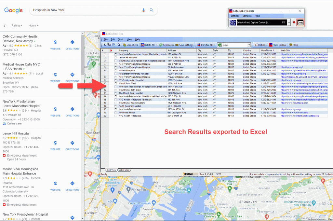Viewport: 333px width, 221px height.
Task: Open the Tools menu in ListGrabber Grid
Action: point(121,39)
